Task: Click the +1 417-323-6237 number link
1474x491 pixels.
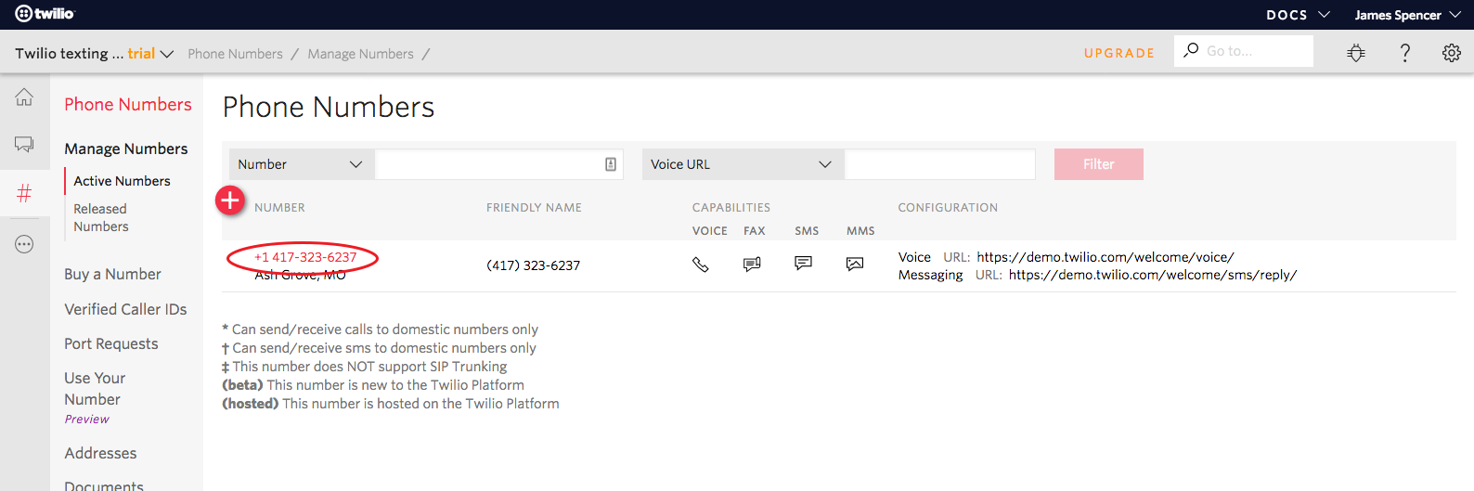Action: 305,257
